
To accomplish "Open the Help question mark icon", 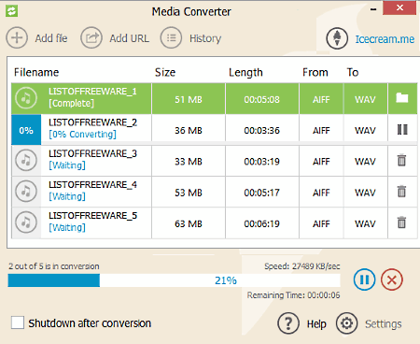I will point(288,323).
